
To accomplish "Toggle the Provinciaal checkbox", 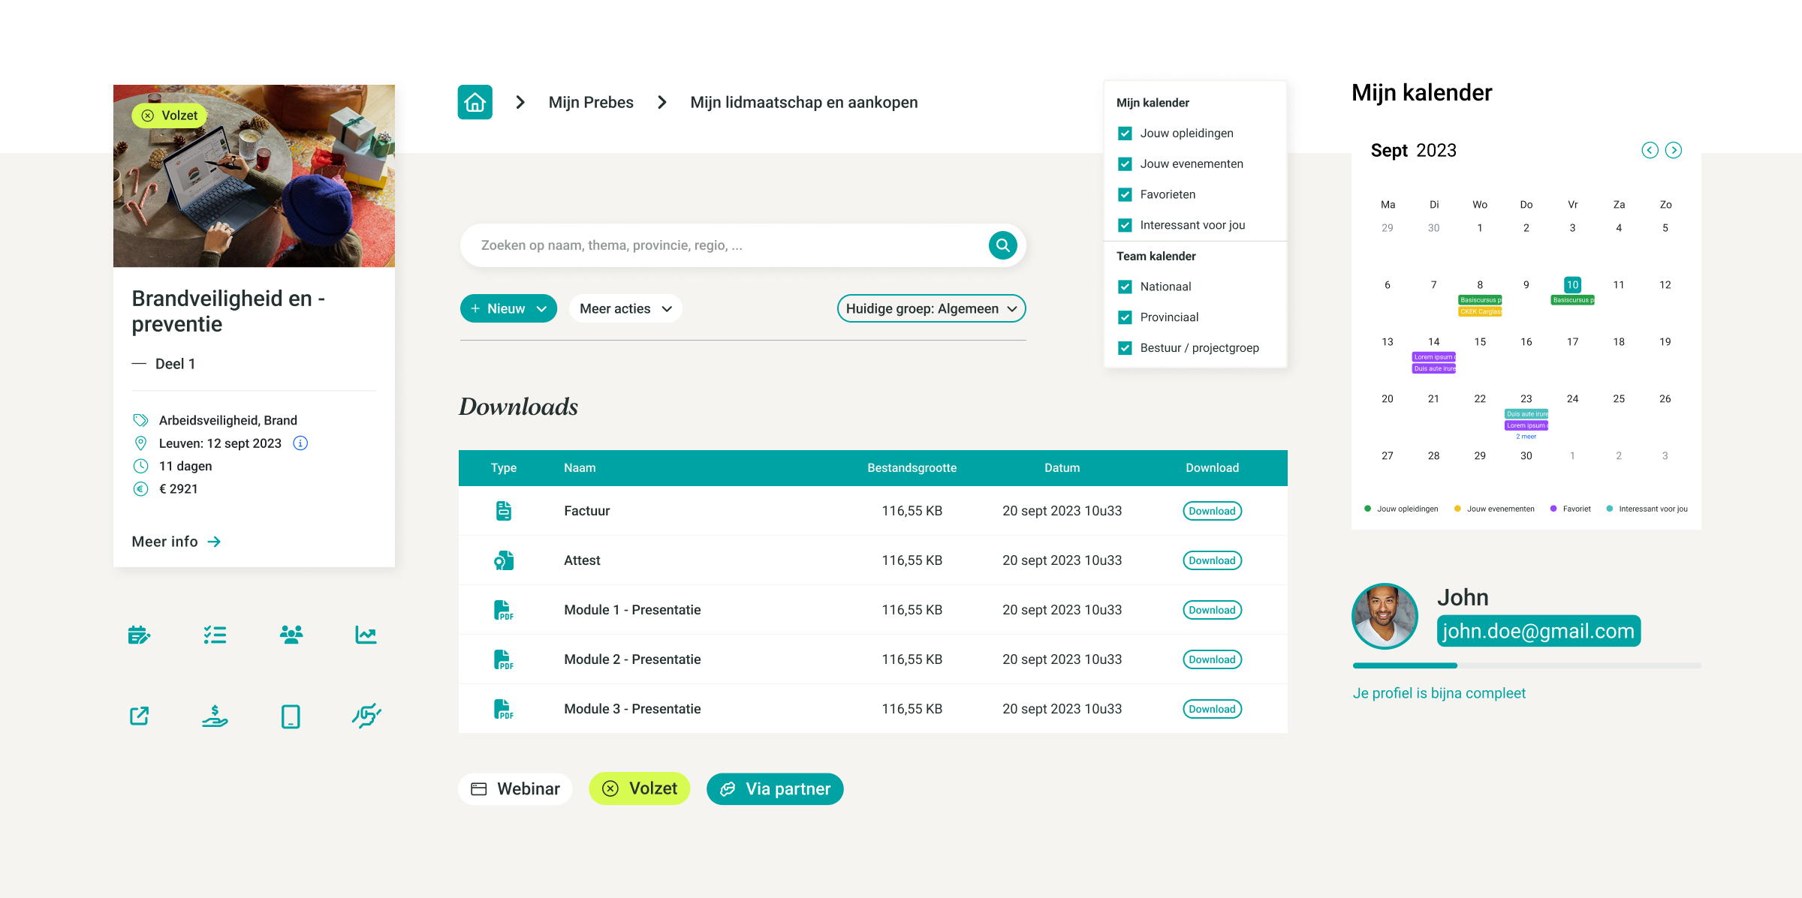I will click(1125, 317).
